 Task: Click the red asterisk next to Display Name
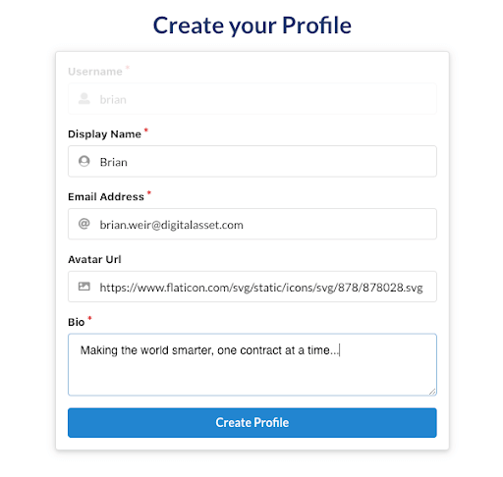(146, 131)
